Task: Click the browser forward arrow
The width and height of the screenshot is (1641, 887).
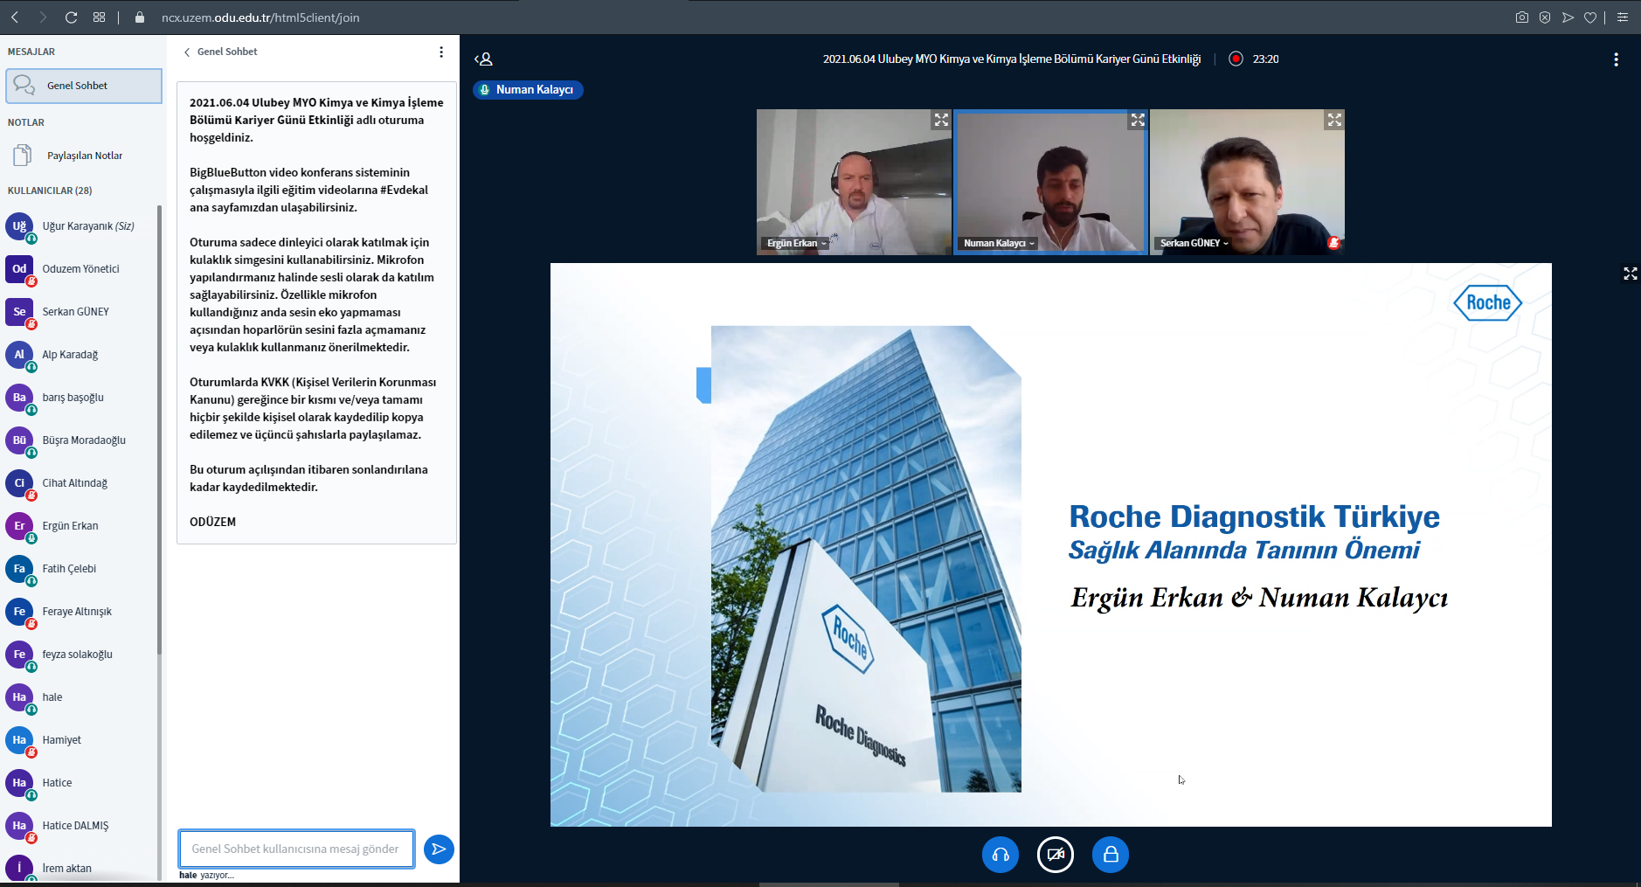Action: (x=43, y=17)
